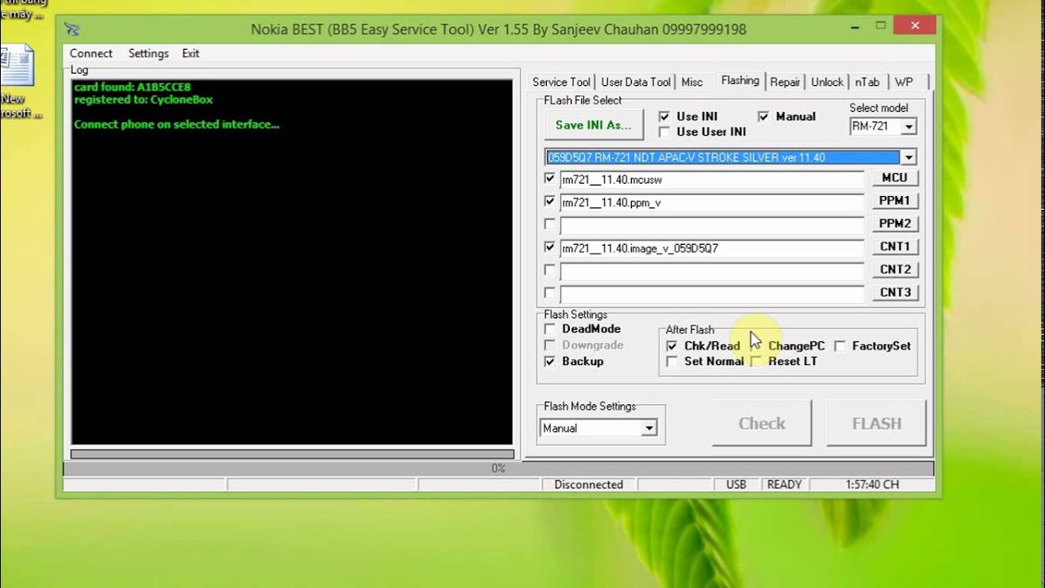This screenshot has height=588, width=1045.
Task: Click the Save INI As... button
Action: tap(594, 125)
